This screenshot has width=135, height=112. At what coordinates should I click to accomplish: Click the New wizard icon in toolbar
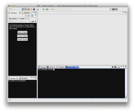pyautogui.click(x=10, y=9)
